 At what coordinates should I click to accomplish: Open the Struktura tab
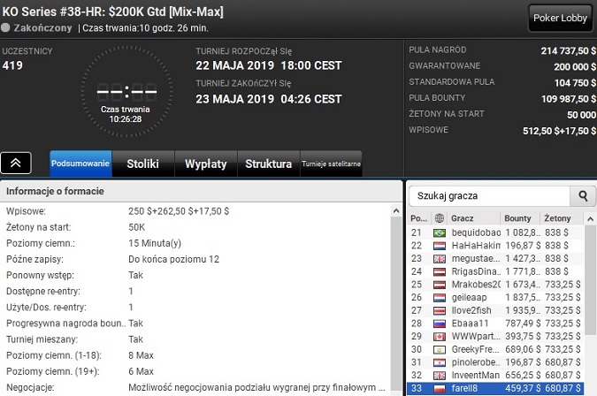(x=268, y=164)
